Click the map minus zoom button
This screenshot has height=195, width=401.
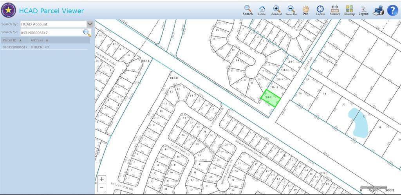click(x=102, y=187)
